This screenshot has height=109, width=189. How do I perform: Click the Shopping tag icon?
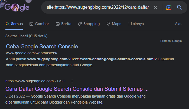tap(80, 24)
